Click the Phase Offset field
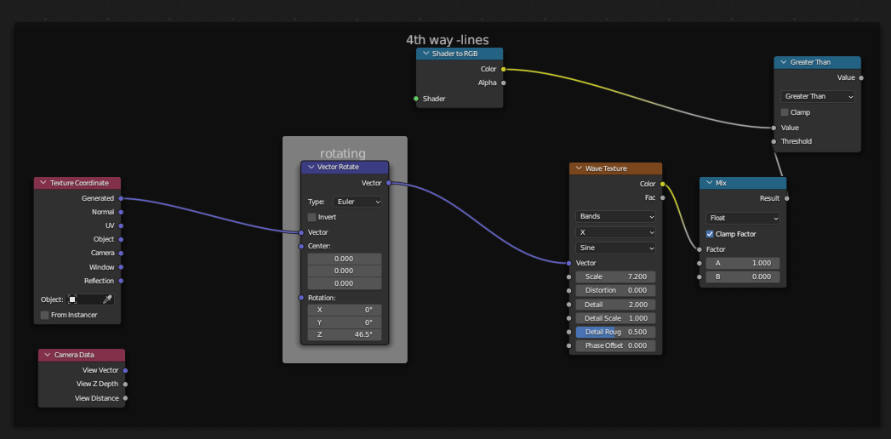 coord(615,345)
